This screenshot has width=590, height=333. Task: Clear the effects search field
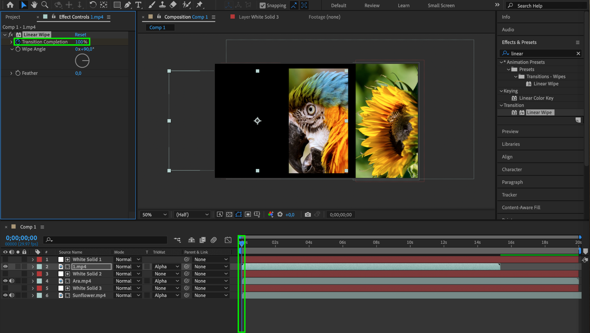[x=578, y=54]
